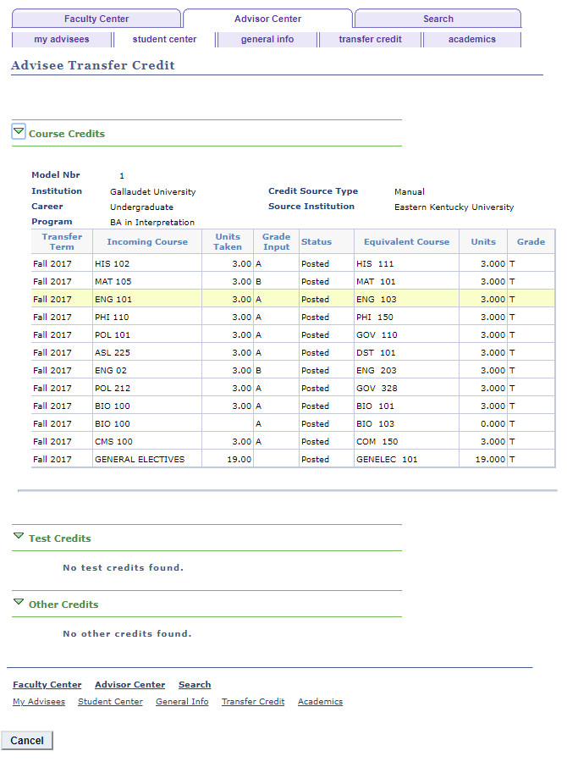The height and width of the screenshot is (762, 567).
Task: Select the transfer credit tab
Action: pyautogui.click(x=370, y=38)
